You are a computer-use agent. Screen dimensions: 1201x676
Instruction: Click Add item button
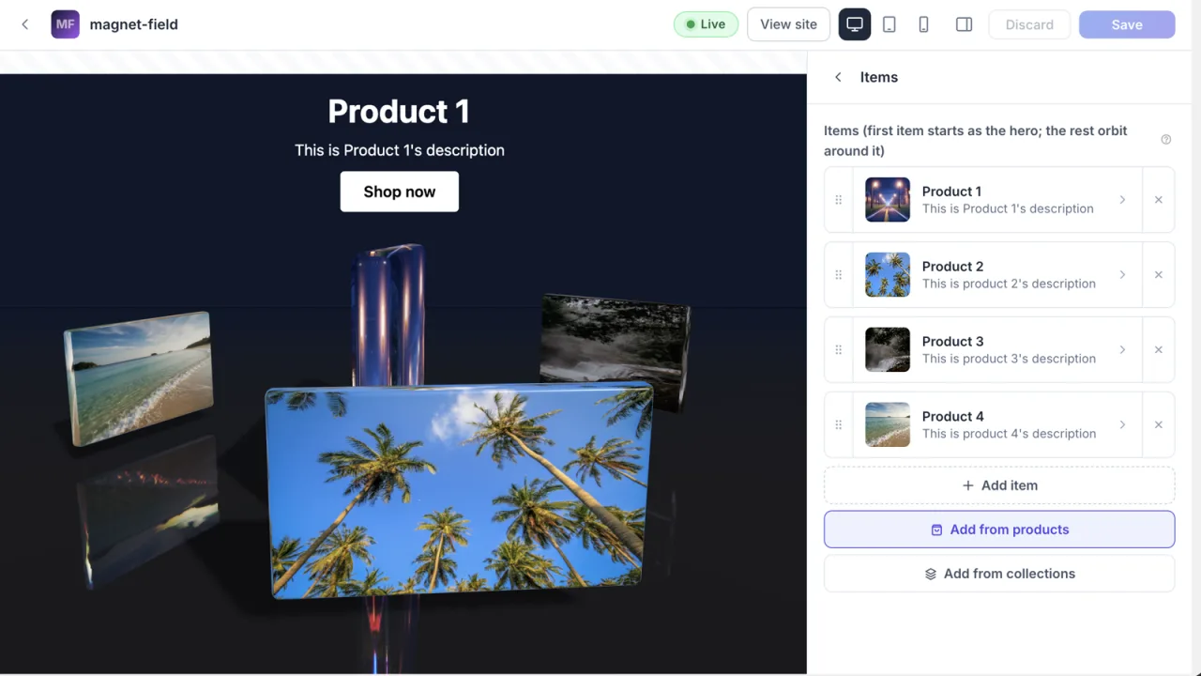pos(999,485)
